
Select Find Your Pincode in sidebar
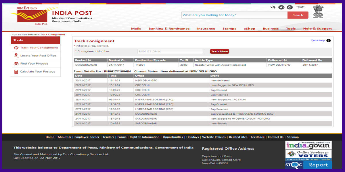pos(34,64)
